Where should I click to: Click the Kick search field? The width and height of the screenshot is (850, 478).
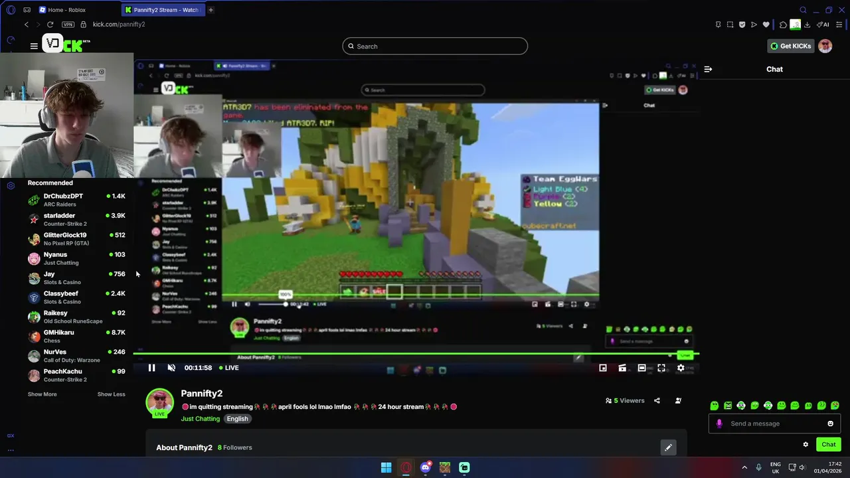(x=435, y=46)
